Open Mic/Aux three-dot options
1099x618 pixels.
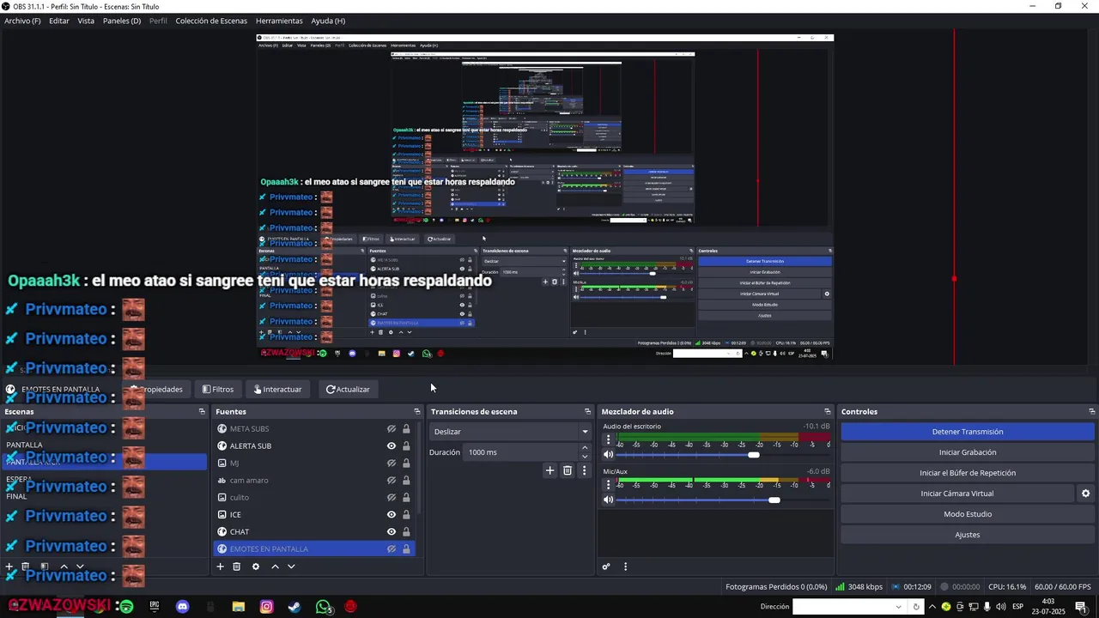pyautogui.click(x=608, y=486)
